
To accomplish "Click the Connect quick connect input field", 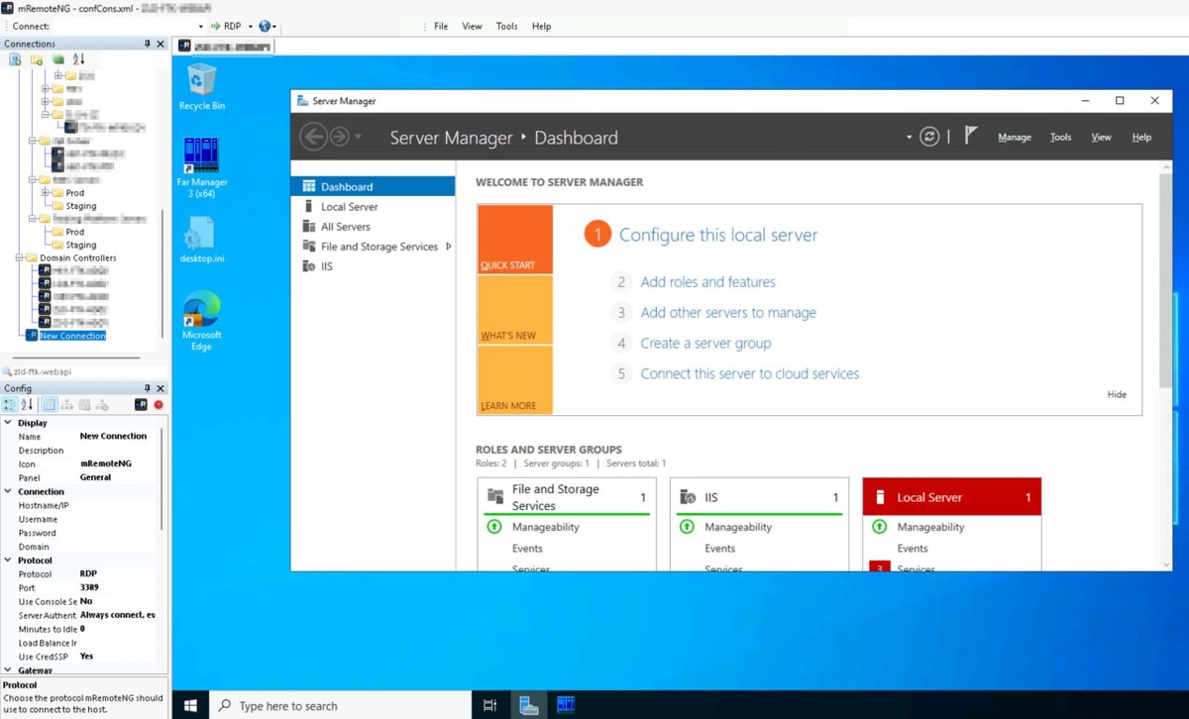I will [x=126, y=27].
